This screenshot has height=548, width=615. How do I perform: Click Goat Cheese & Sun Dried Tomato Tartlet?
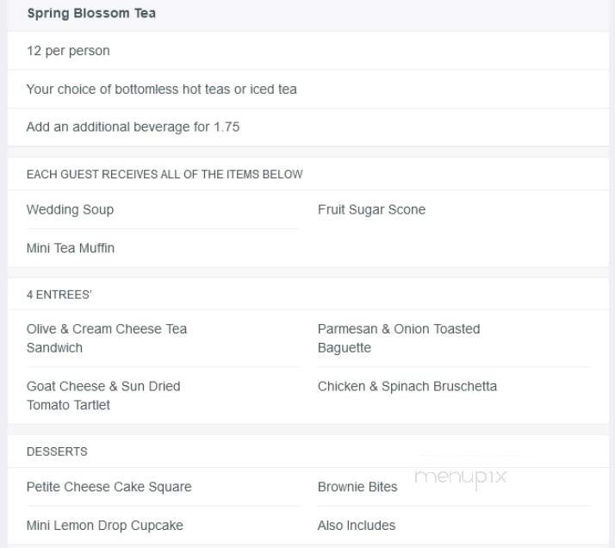coord(103,395)
